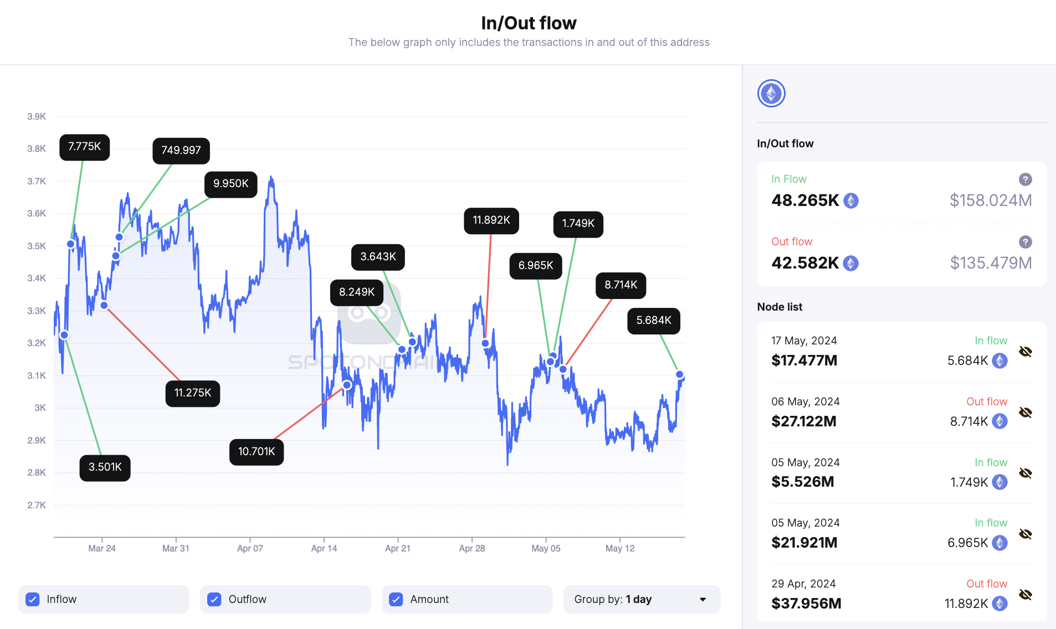Click the 7.775K marker on the chart

tap(84, 147)
